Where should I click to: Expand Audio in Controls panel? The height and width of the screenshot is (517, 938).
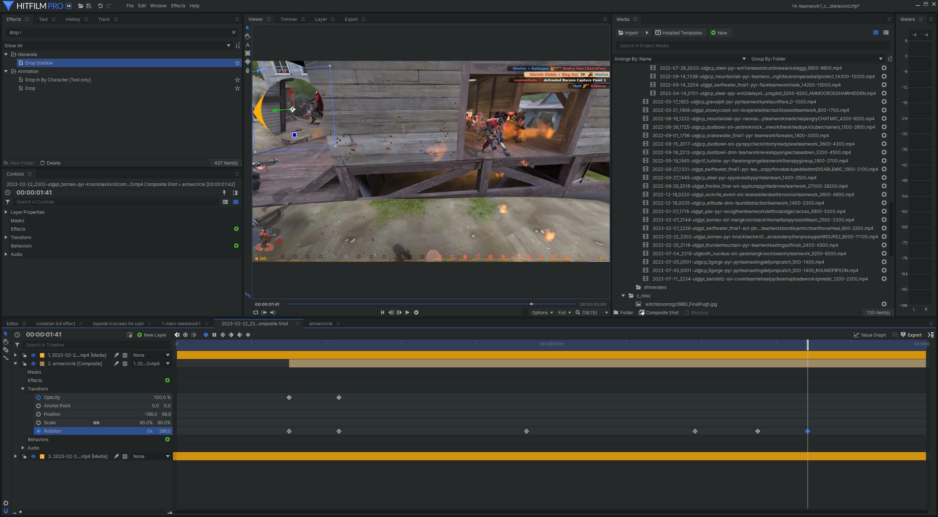point(6,254)
